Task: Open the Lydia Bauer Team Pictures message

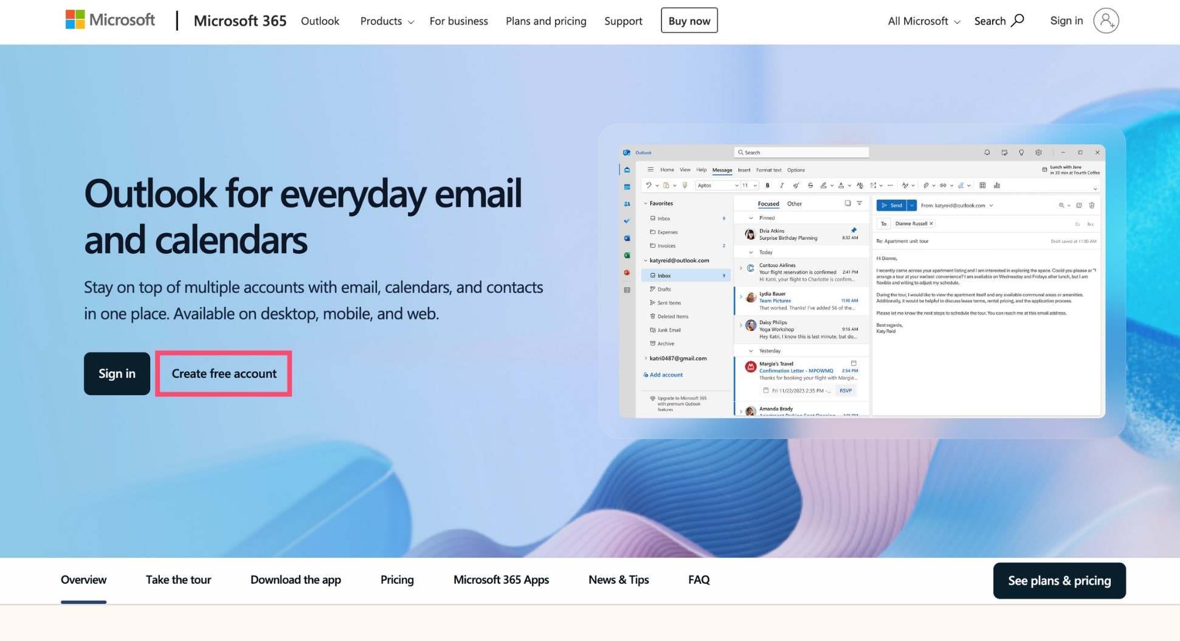Action: coord(801,301)
